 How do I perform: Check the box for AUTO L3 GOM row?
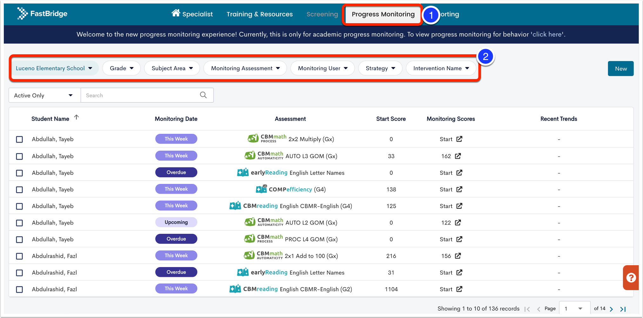pyautogui.click(x=19, y=156)
